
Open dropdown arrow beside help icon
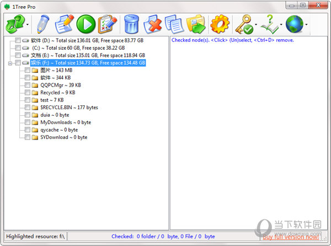click(x=281, y=24)
